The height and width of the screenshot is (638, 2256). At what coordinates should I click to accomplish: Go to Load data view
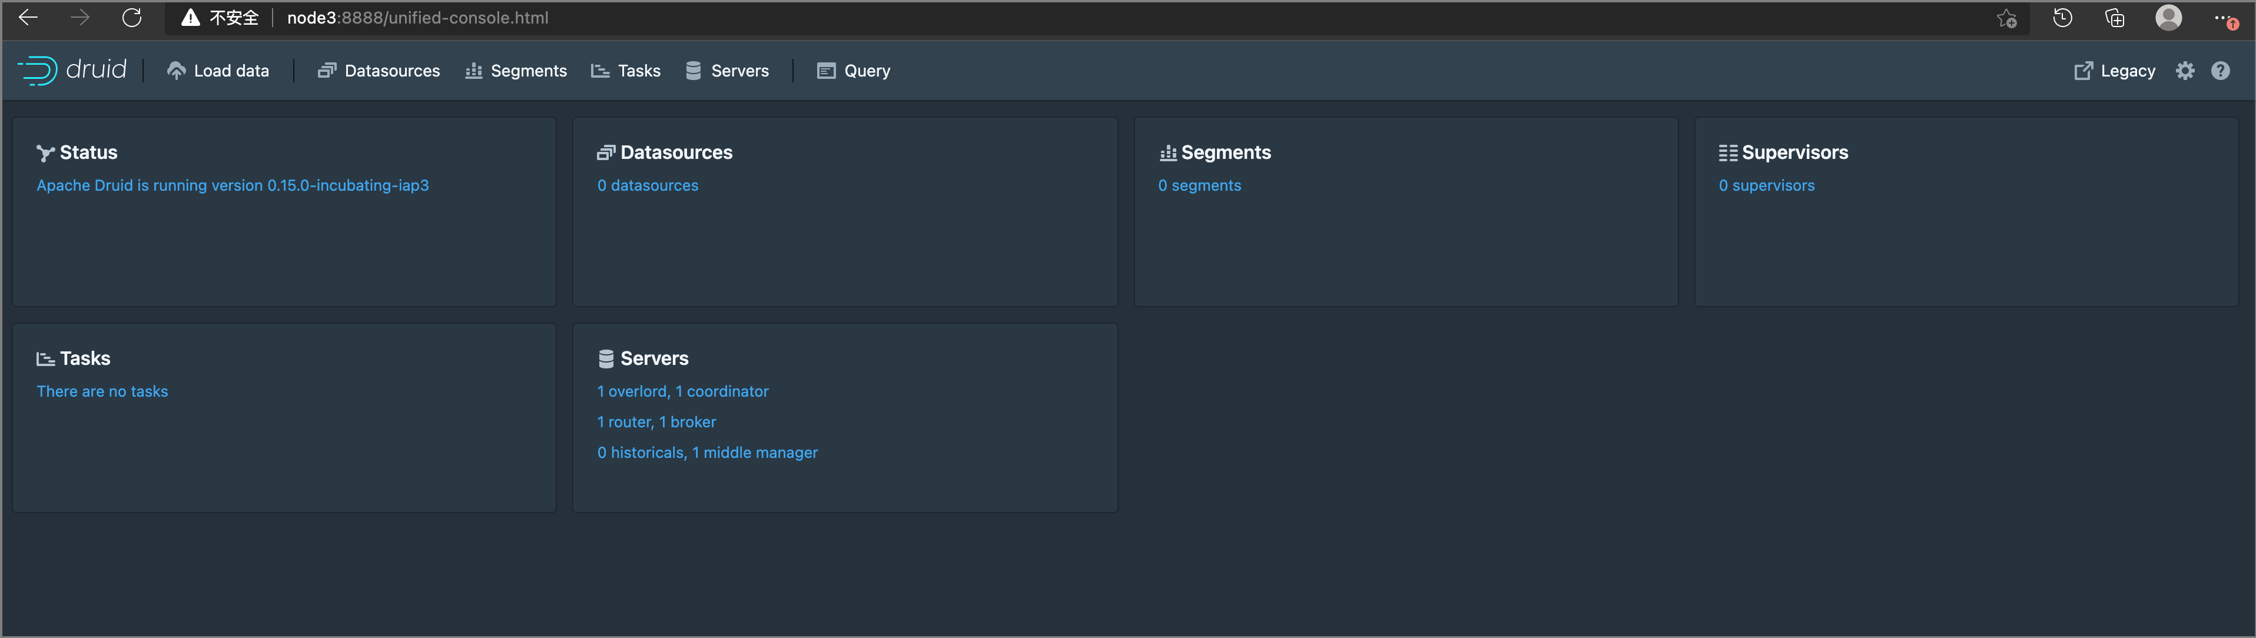click(x=218, y=71)
